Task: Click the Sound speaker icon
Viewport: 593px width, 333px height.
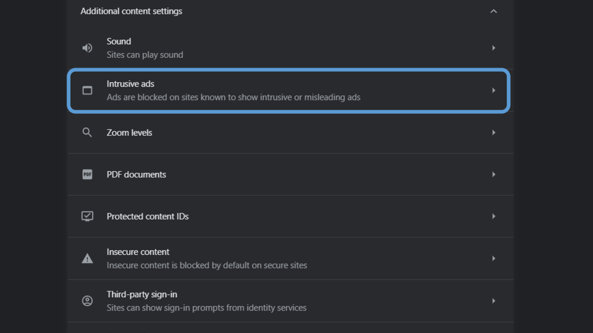Action: [87, 48]
